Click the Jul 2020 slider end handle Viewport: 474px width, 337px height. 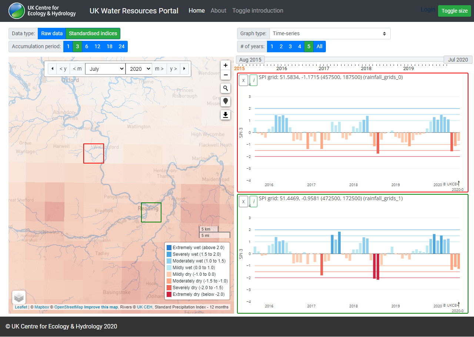458,60
